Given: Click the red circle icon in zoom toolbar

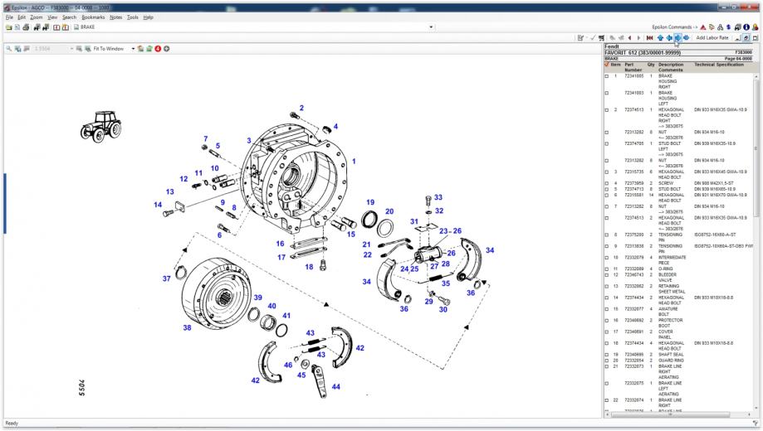Looking at the screenshot, I should (158, 49).
